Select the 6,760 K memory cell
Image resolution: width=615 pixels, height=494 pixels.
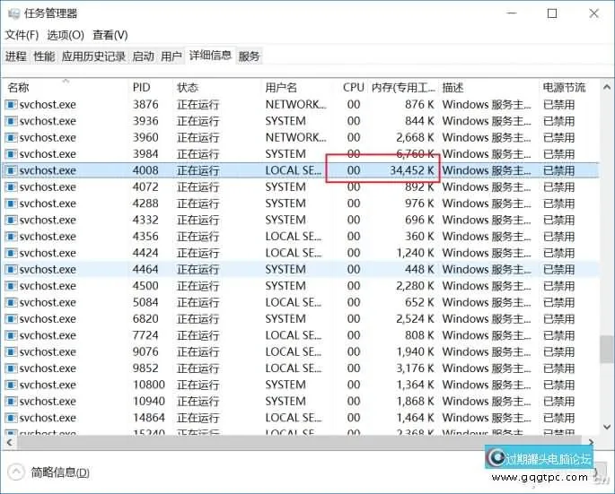coord(415,154)
